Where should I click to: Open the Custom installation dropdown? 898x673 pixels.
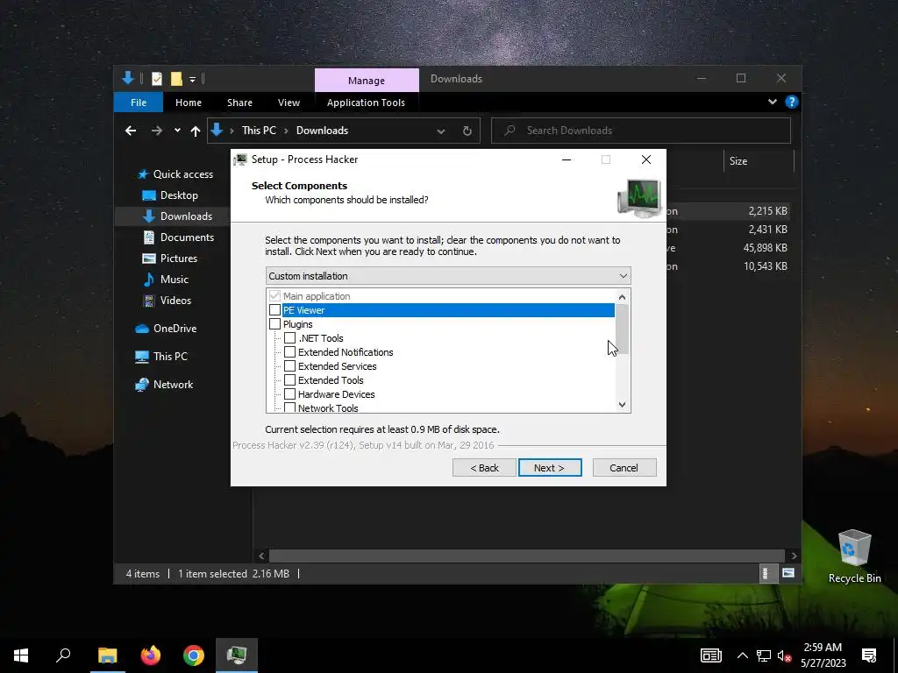click(448, 276)
